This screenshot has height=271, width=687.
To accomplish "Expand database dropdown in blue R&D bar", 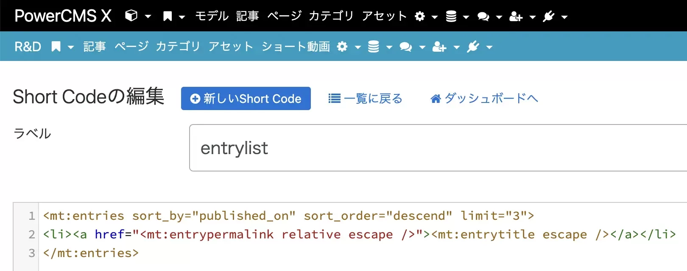I will (389, 47).
